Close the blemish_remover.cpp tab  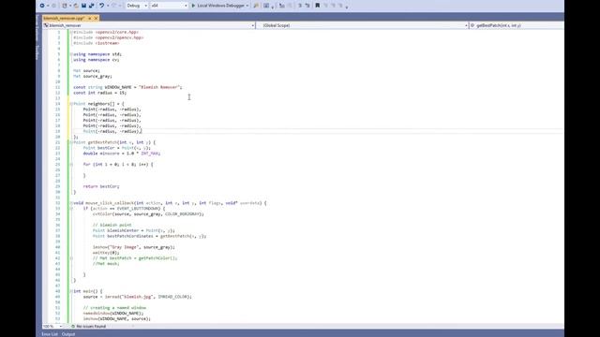(96, 18)
